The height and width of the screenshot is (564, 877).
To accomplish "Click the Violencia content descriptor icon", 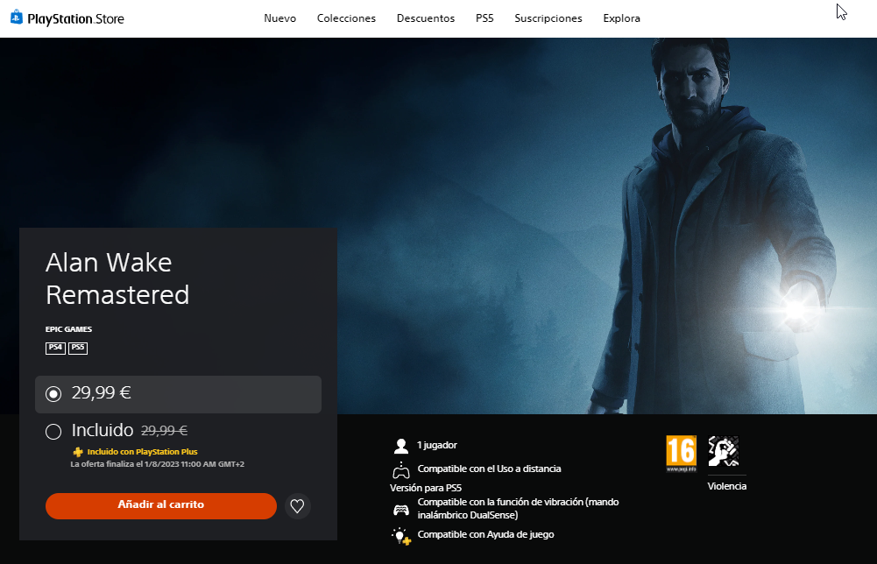I will [723, 451].
